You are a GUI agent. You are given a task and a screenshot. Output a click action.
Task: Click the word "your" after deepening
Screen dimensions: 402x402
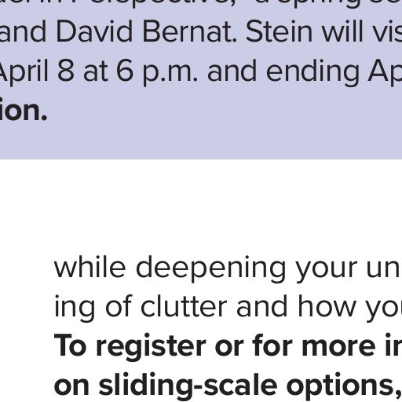coord(326,269)
